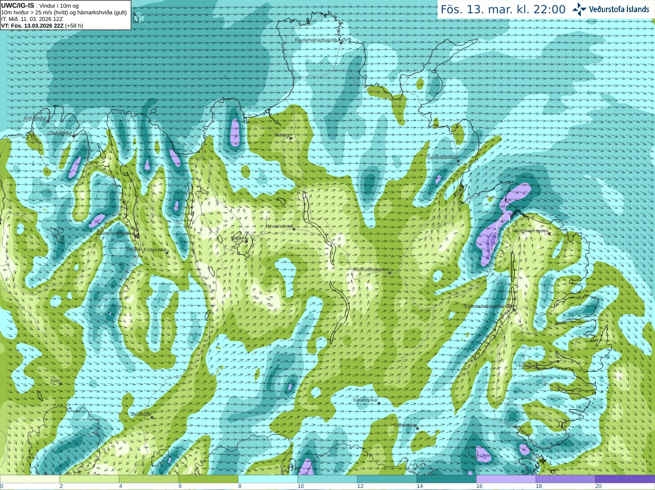Pick the palest 0–2 m/s legend swatch
Viewport: 655px width, 490px height.
(x=30, y=479)
